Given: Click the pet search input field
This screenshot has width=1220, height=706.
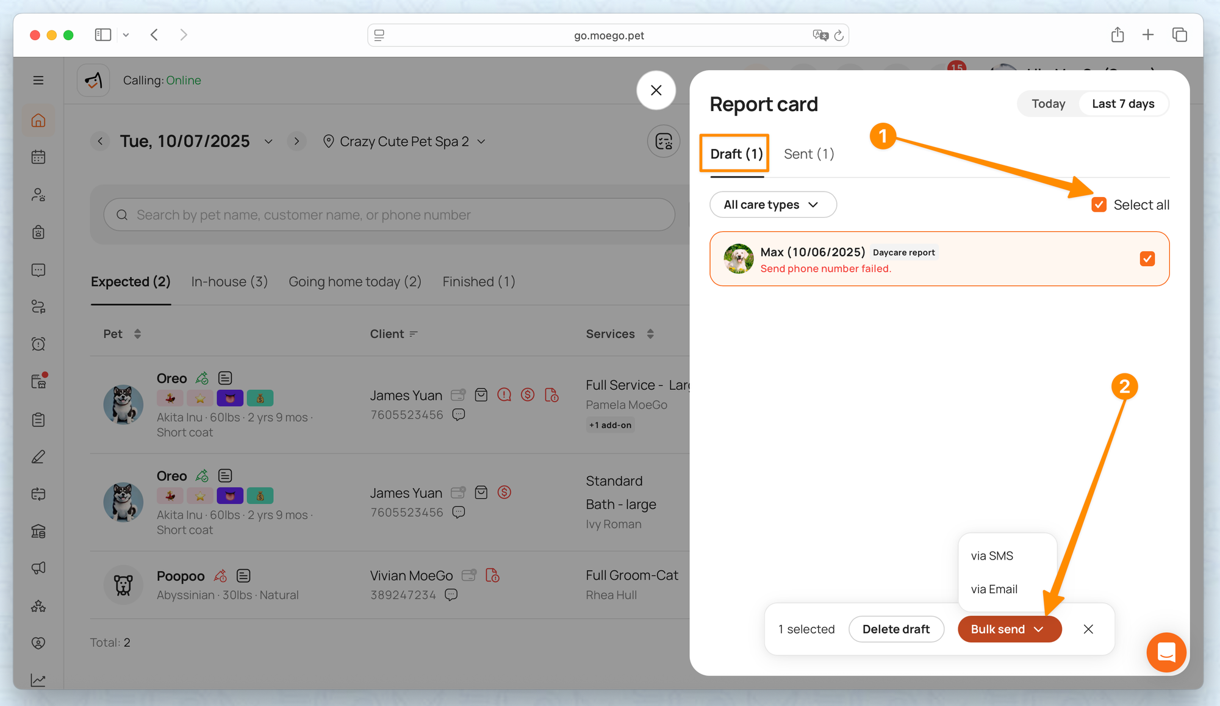Looking at the screenshot, I should coord(389,215).
